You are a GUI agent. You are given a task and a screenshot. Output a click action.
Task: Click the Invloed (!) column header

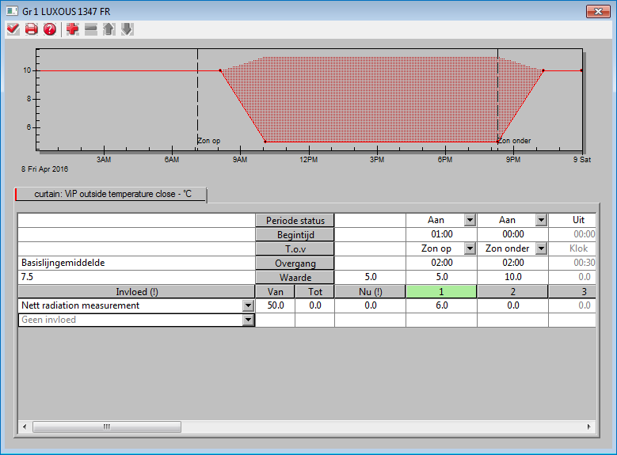[136, 291]
